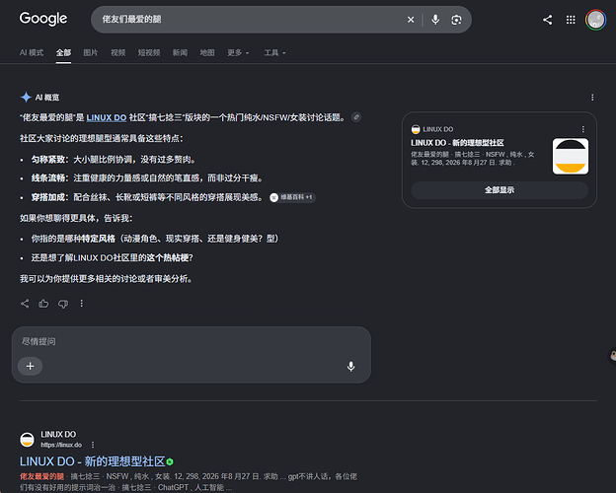
Task: Click LINUX DO favicon in search result
Action: click(27, 439)
